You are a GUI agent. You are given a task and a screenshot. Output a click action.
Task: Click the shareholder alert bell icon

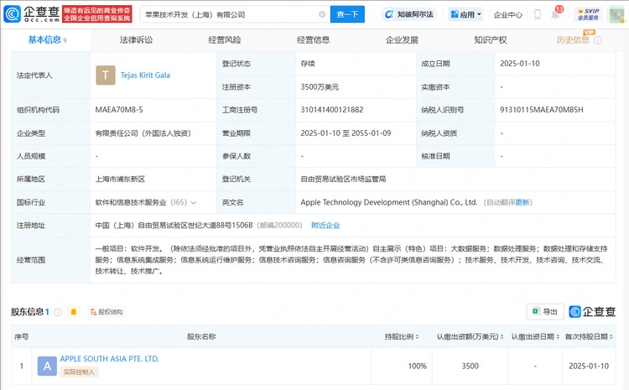pyautogui.click(x=73, y=312)
